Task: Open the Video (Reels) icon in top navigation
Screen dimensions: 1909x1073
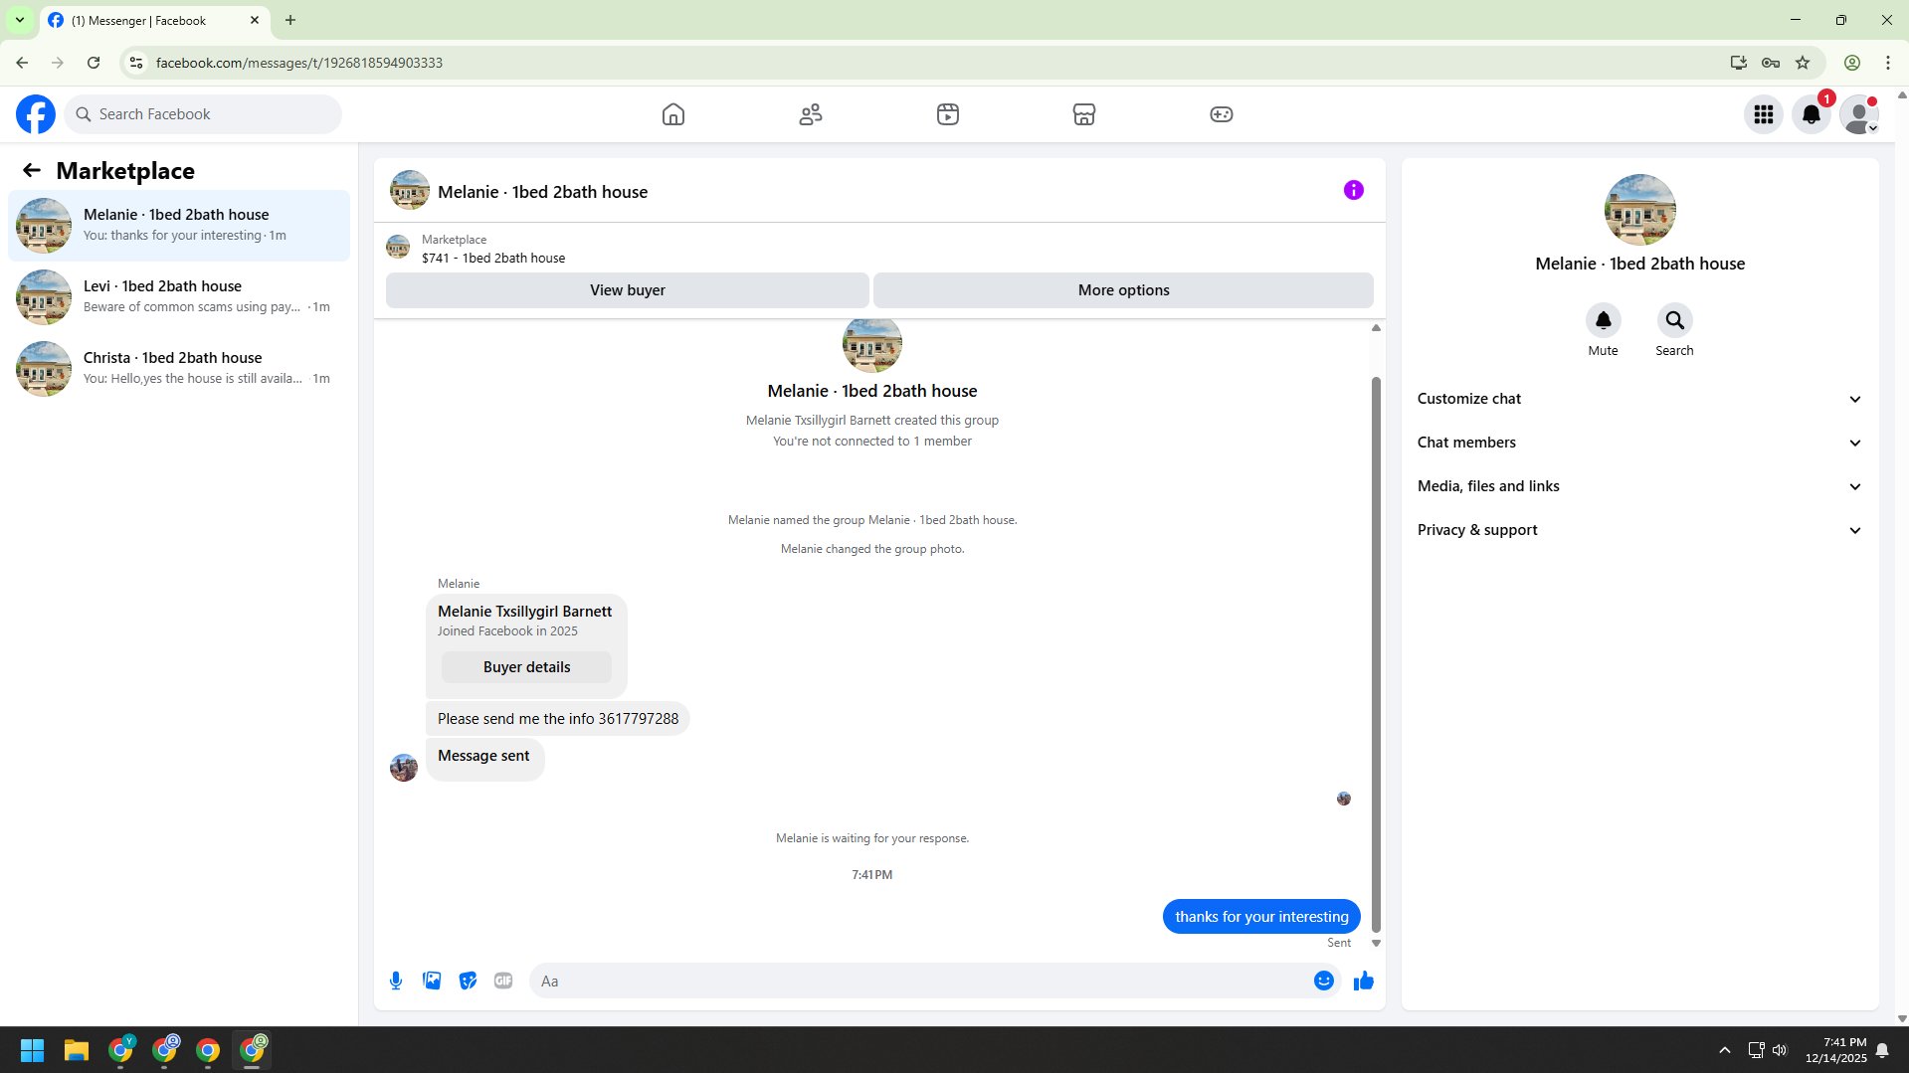Action: pyautogui.click(x=948, y=114)
